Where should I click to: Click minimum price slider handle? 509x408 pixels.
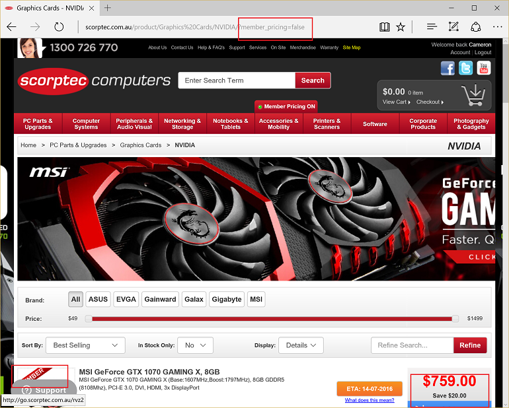[x=89, y=319]
